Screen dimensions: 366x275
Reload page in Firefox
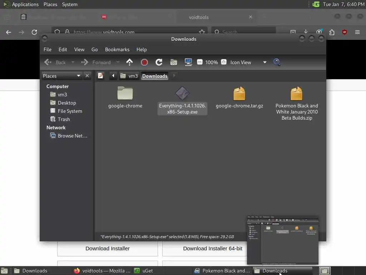[34, 32]
